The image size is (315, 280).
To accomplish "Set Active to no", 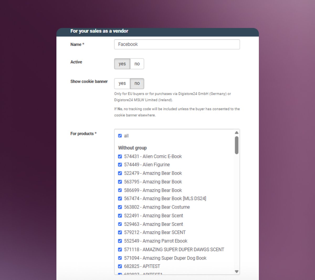I will (x=137, y=64).
